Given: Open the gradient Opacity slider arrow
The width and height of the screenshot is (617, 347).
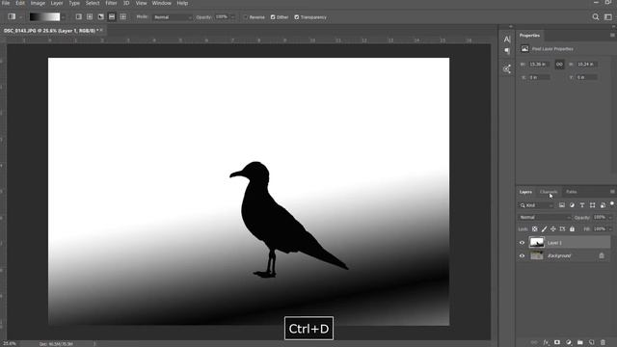Looking at the screenshot, I should [232, 17].
